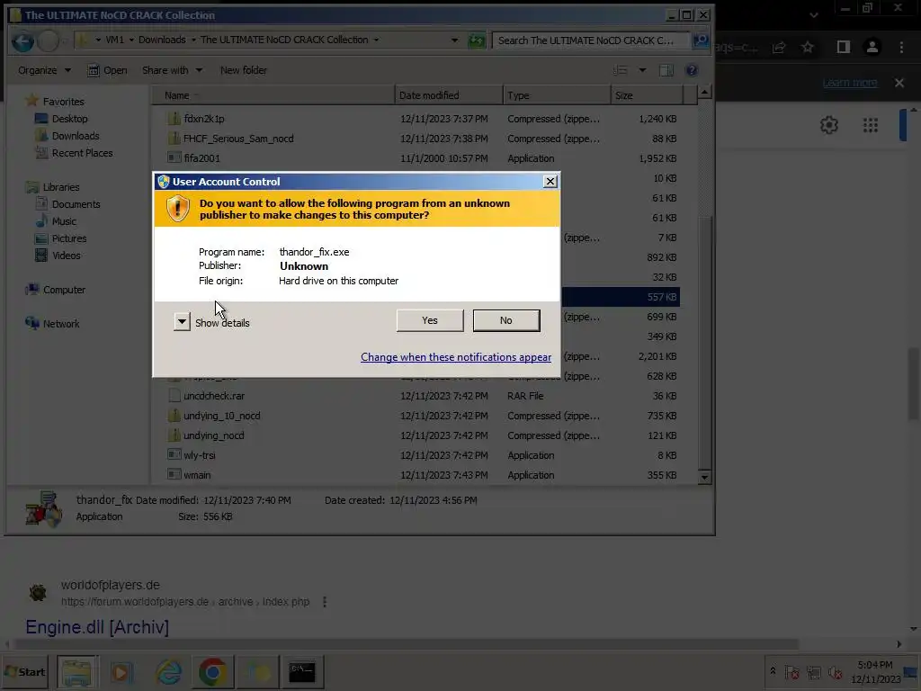Change view with the views icon

point(621,70)
